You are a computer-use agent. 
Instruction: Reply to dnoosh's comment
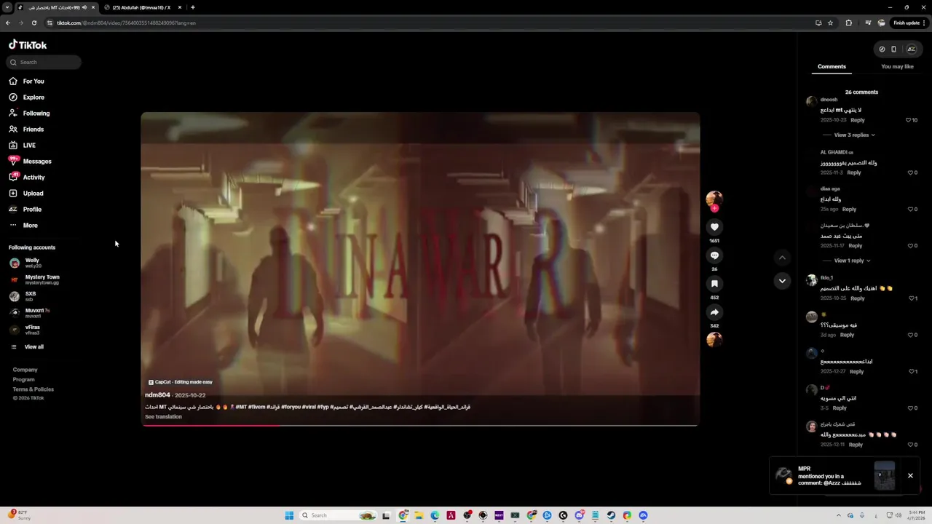(858, 120)
